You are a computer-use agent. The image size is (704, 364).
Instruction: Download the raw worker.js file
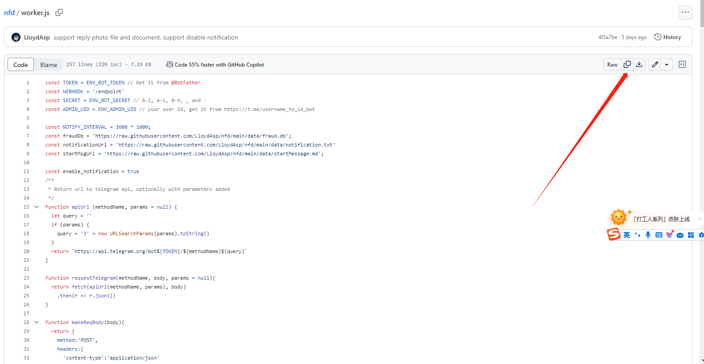[639, 64]
